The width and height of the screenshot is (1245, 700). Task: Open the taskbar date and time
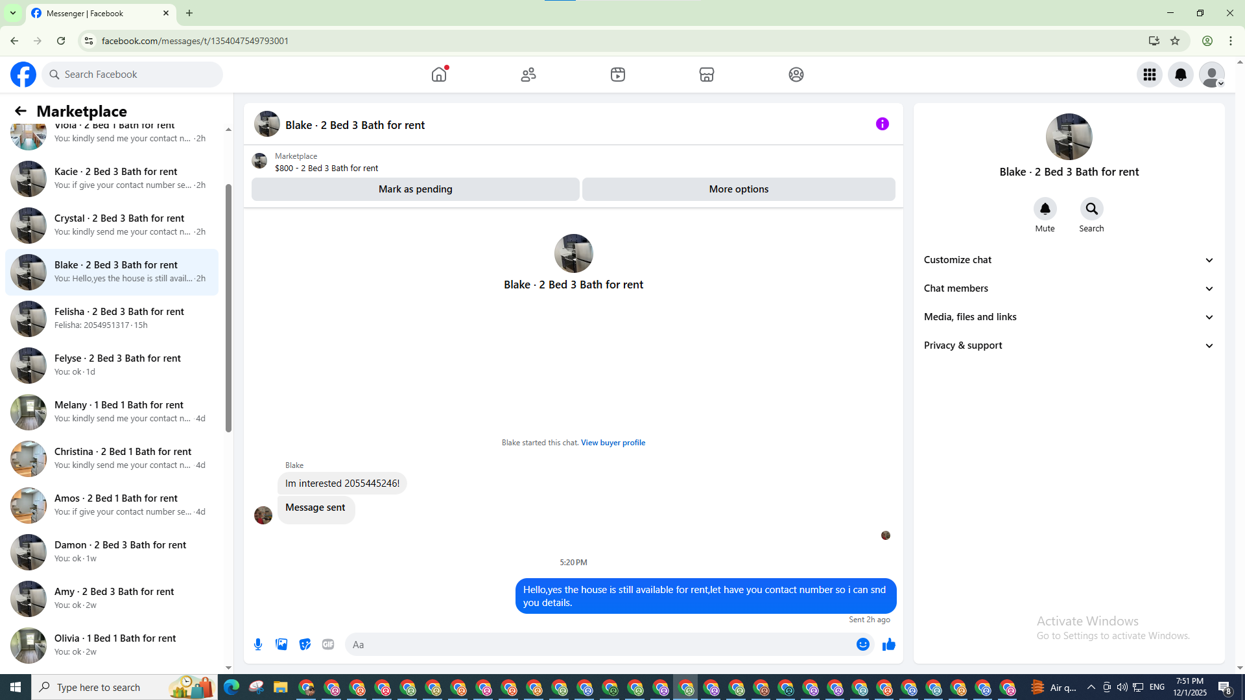click(x=1190, y=687)
